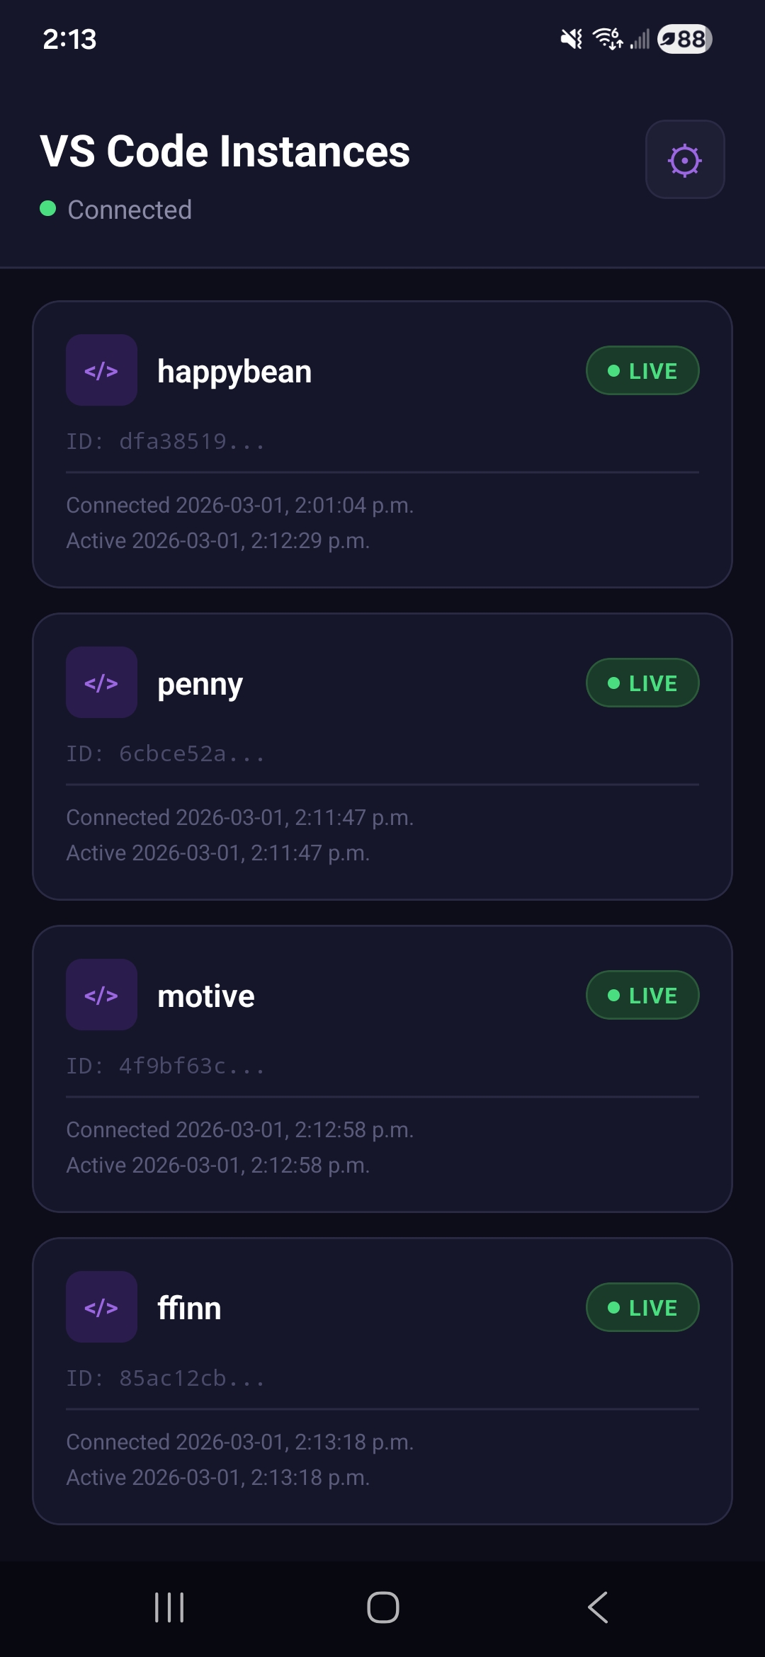The height and width of the screenshot is (1657, 765).
Task: Expand the truncated ID on motive
Action: click(x=164, y=1066)
